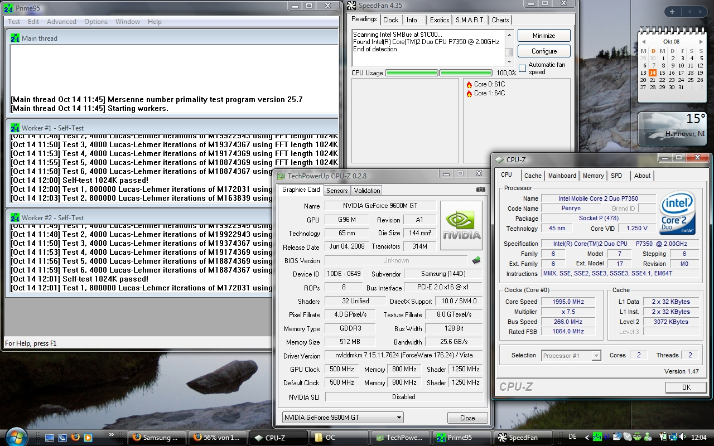Click the SpeedFan Minimize button

(x=544, y=36)
